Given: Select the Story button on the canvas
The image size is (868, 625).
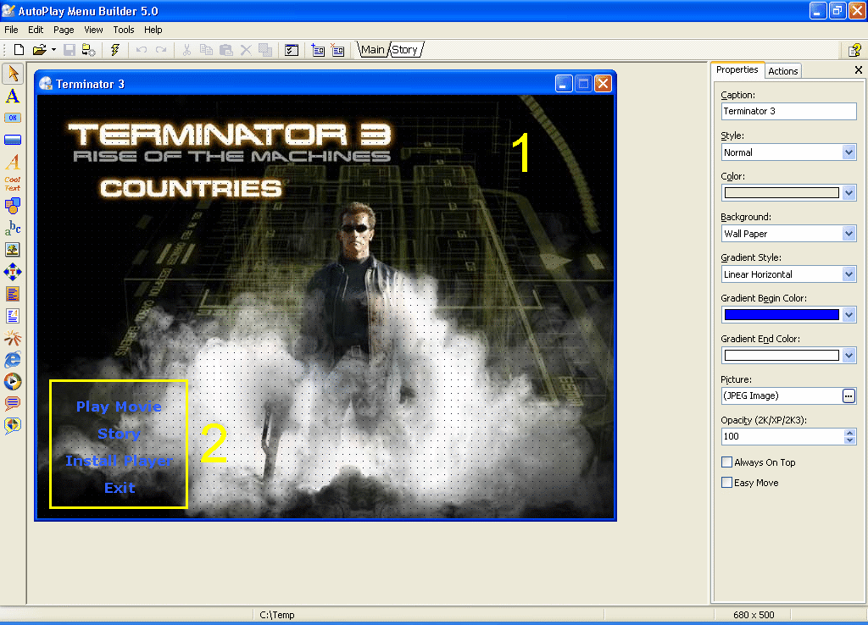Looking at the screenshot, I should (x=119, y=434).
